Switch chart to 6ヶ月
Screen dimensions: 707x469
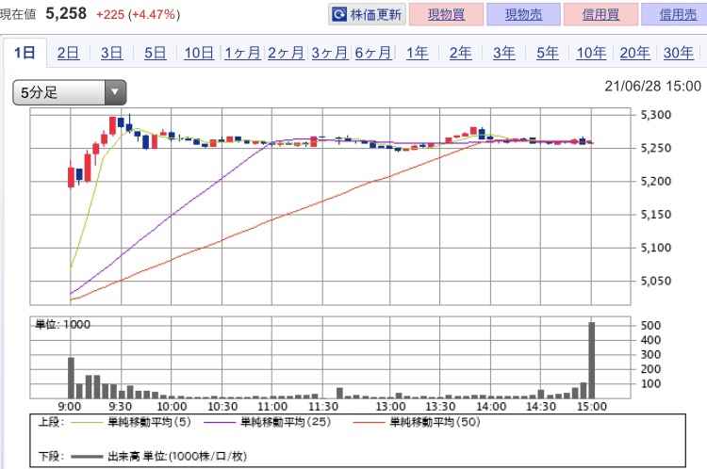coord(373,53)
